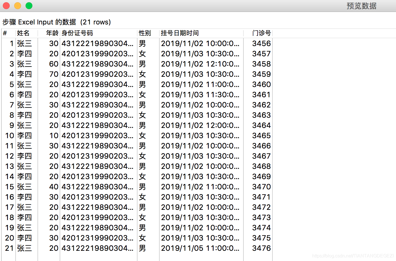The height and width of the screenshot is (261, 396).
Task: Close the 预览数据 window with red button
Action: click(6, 6)
